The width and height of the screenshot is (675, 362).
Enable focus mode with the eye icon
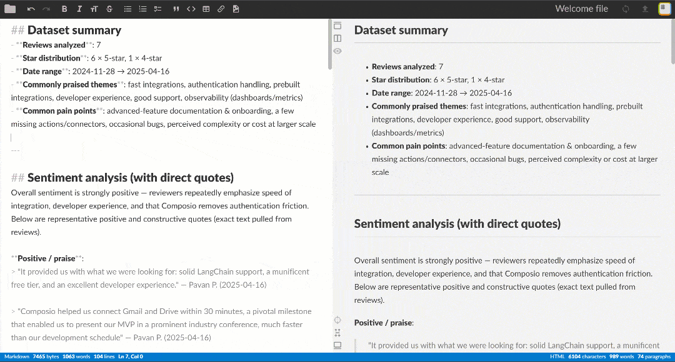pos(337,51)
